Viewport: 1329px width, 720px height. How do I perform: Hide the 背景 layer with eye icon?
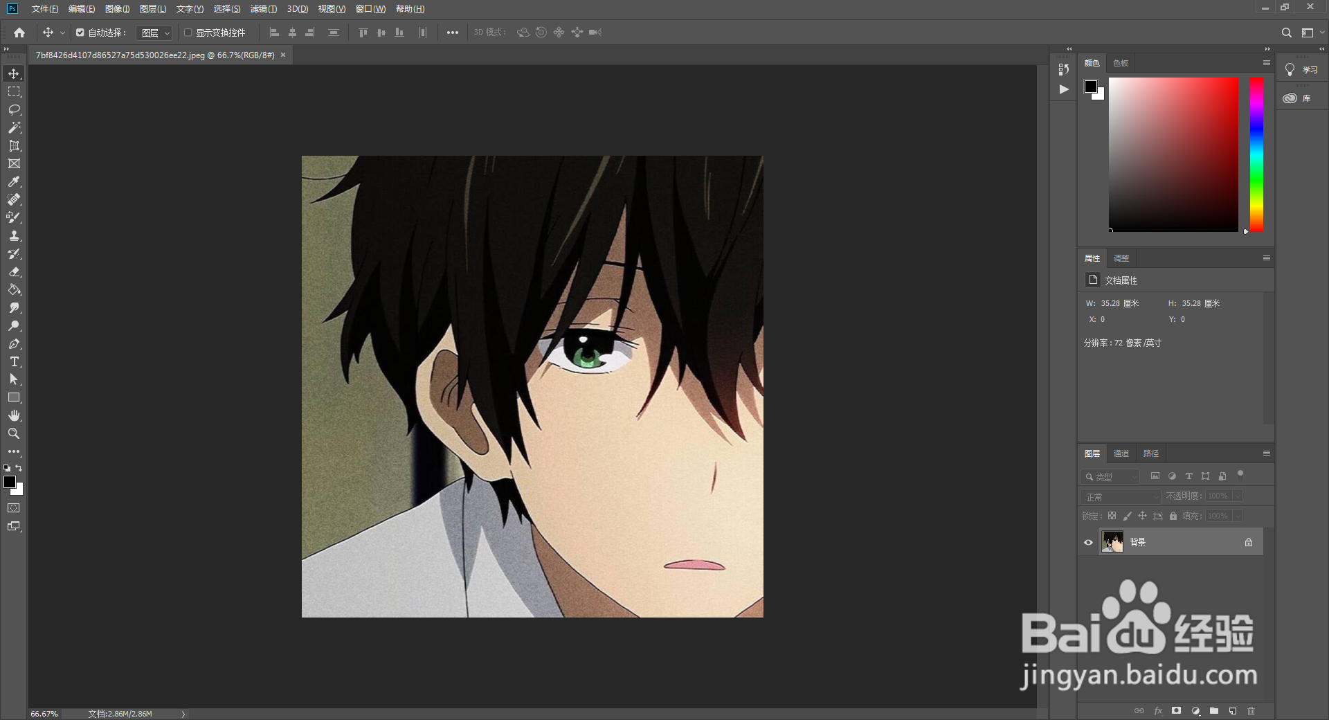click(x=1088, y=542)
